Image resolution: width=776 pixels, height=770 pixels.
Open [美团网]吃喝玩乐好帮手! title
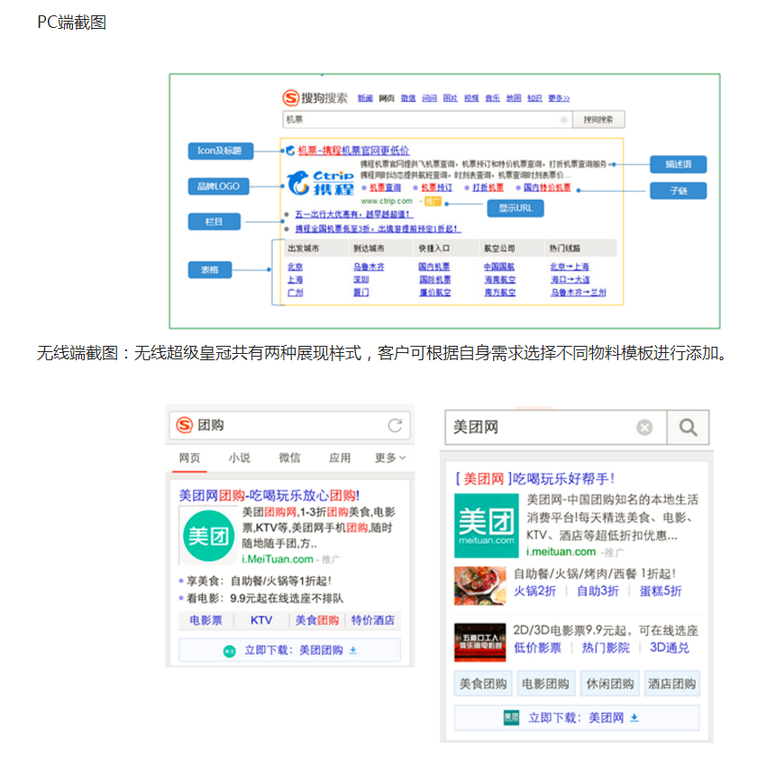click(x=534, y=479)
